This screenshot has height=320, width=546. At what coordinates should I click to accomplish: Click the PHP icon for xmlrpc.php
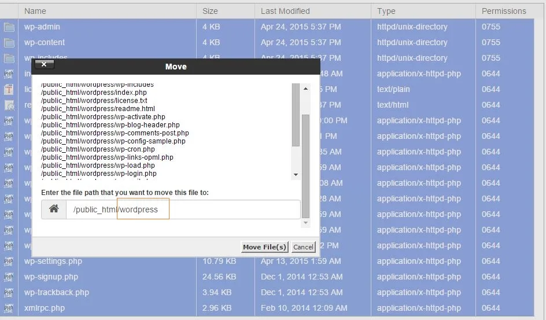(9, 308)
